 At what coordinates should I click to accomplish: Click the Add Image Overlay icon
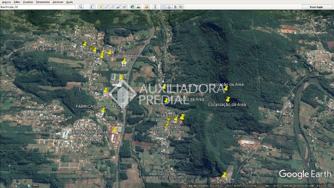[x=118, y=7]
